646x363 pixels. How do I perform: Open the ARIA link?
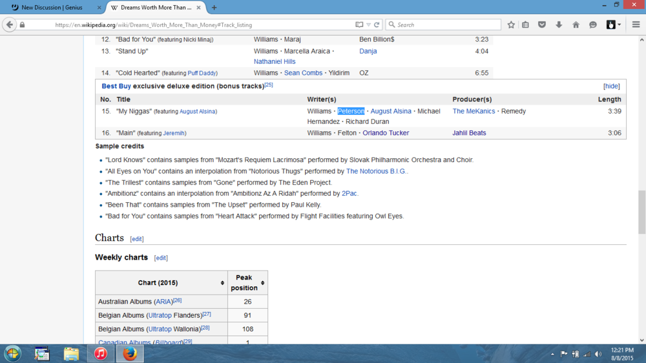coord(163,302)
